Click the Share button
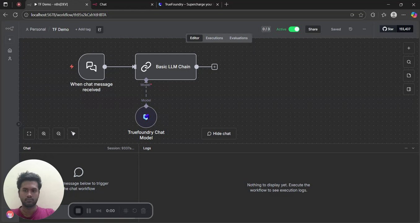 point(313,29)
